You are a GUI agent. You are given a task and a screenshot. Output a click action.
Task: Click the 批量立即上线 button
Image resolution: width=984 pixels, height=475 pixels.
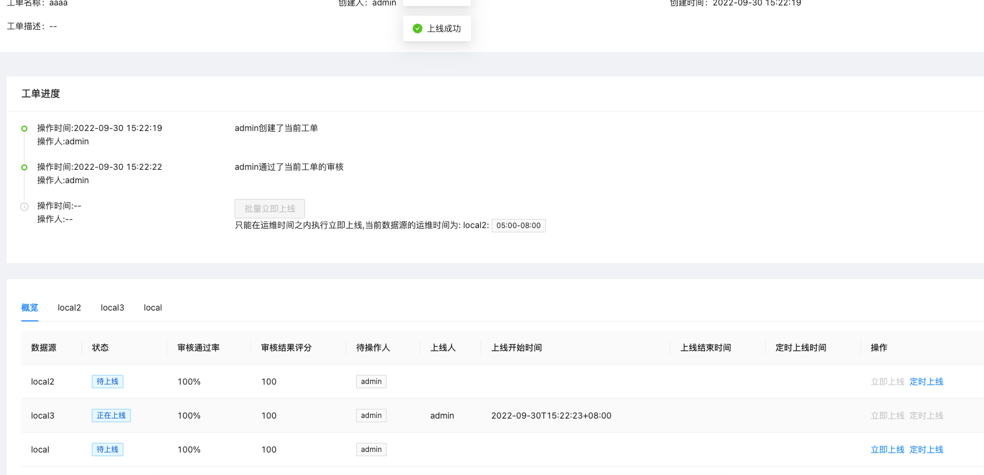[270, 209]
